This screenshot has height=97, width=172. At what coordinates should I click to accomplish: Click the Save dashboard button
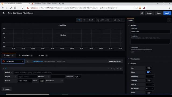click(x=159, y=13)
